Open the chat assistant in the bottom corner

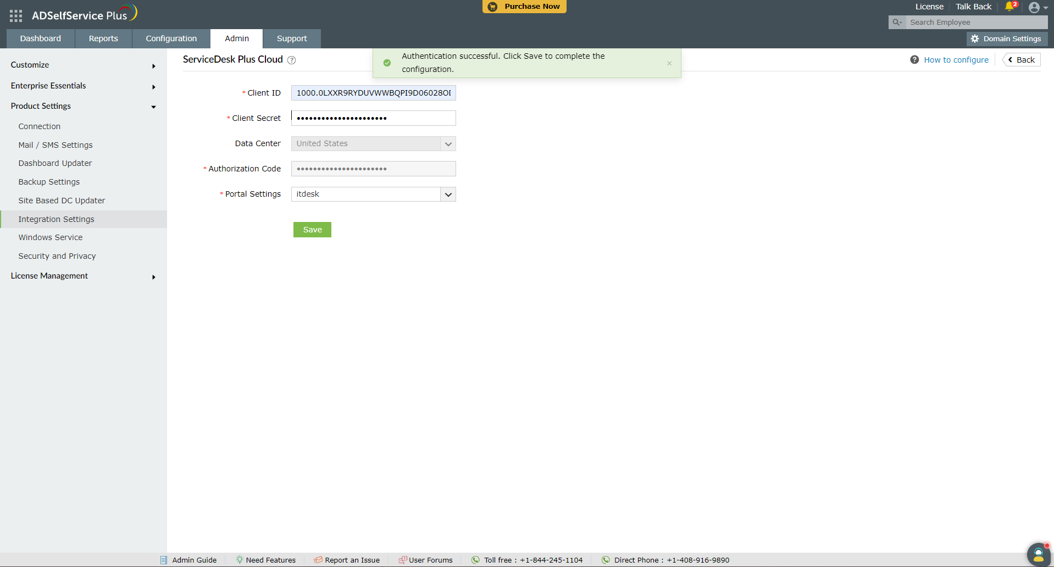[x=1038, y=554]
